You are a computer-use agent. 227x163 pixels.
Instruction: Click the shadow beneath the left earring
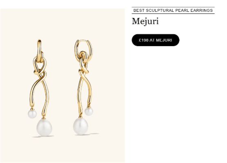pos(43,137)
